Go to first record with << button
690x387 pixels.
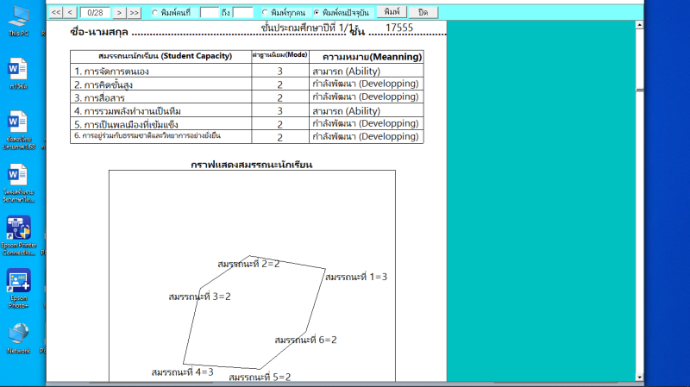[x=56, y=13]
